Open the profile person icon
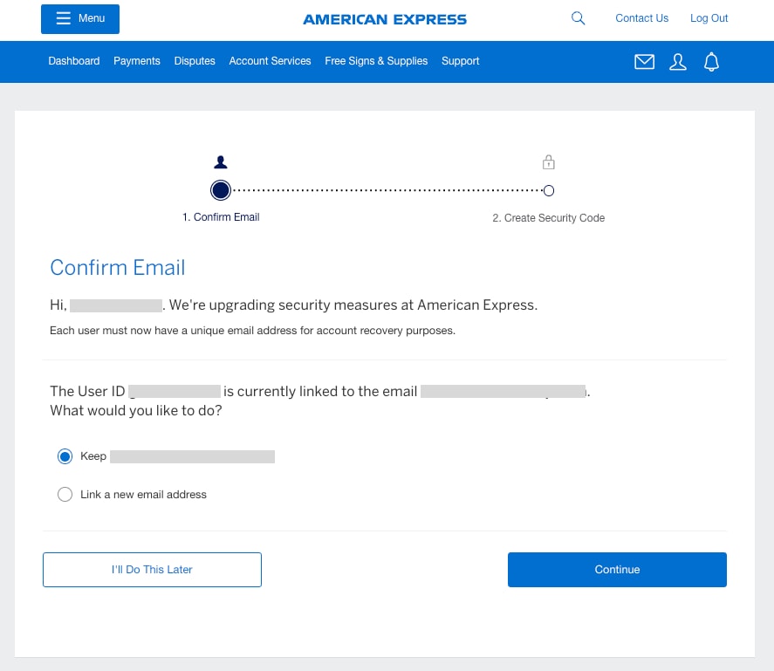The height and width of the screenshot is (671, 774). coord(678,61)
